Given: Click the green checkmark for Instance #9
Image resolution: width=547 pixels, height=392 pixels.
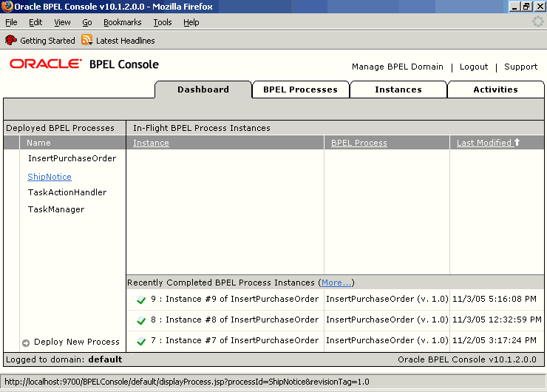Looking at the screenshot, I should point(141,300).
